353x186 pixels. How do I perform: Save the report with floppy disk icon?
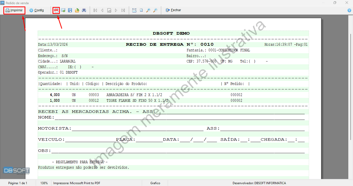tap(70, 10)
